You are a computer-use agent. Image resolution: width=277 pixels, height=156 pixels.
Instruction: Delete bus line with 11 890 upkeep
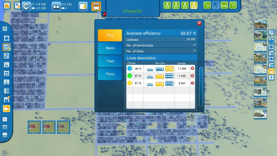pos(193,68)
